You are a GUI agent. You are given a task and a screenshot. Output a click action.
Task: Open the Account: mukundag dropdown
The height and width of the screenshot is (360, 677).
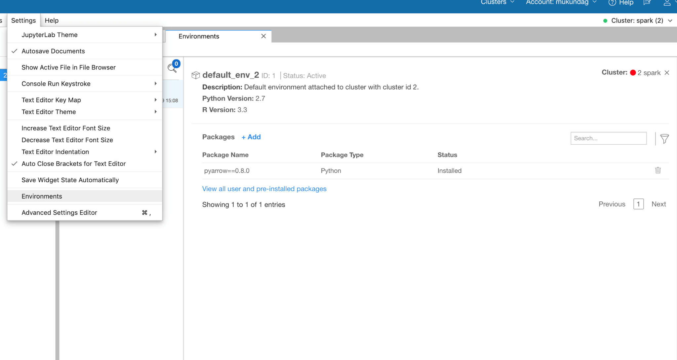pos(561,2)
